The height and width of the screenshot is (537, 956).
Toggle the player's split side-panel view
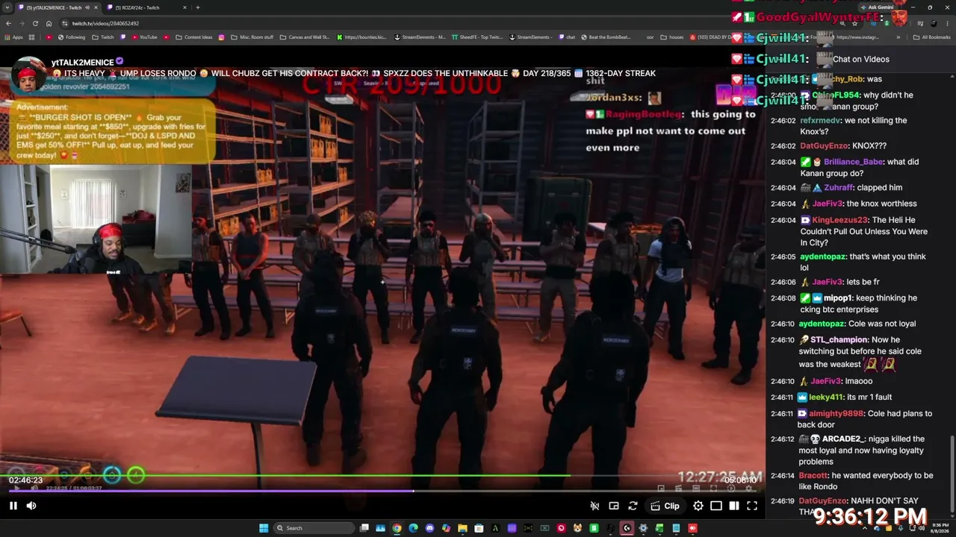point(734,506)
